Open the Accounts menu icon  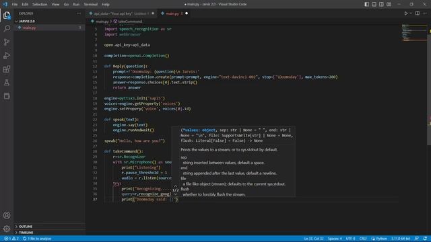[7, 215]
